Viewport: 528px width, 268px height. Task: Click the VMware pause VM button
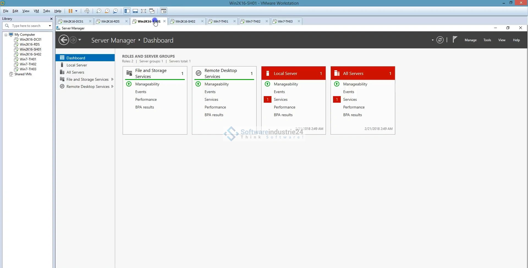tap(70, 11)
